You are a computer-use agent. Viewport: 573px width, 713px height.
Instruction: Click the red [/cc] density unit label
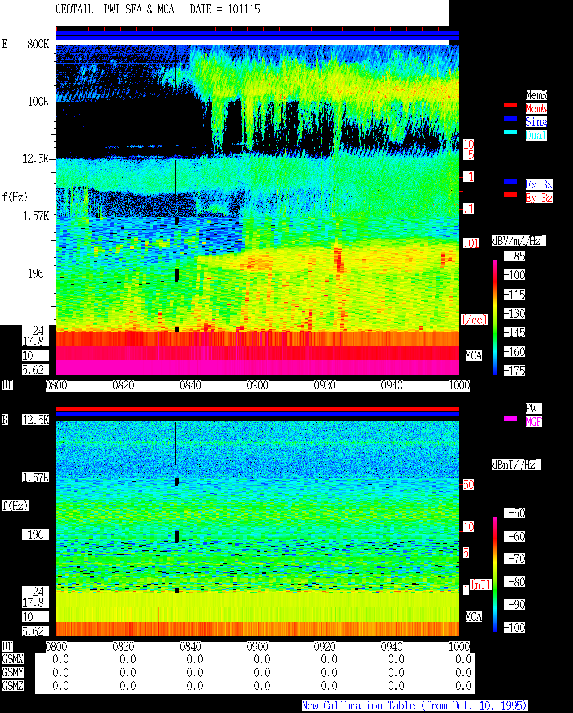click(x=474, y=320)
